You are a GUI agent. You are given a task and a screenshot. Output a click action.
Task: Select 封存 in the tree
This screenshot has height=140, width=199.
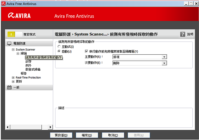28,62
